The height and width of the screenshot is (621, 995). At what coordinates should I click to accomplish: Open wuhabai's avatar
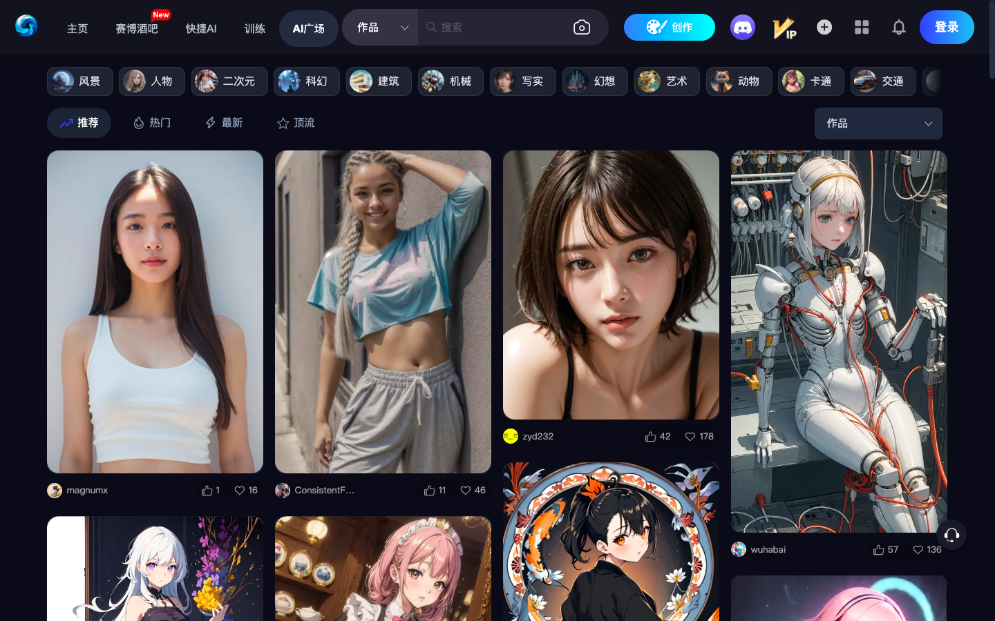point(739,549)
